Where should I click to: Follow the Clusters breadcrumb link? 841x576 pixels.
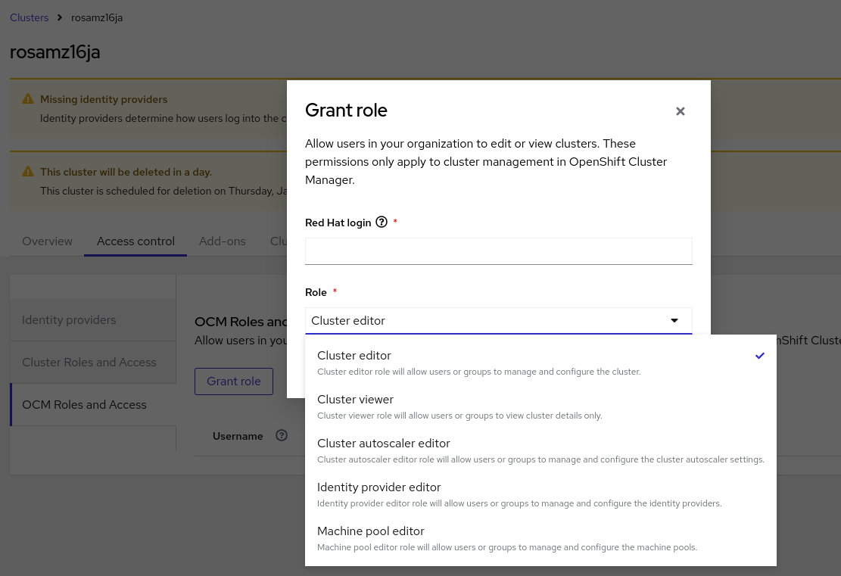(30, 17)
